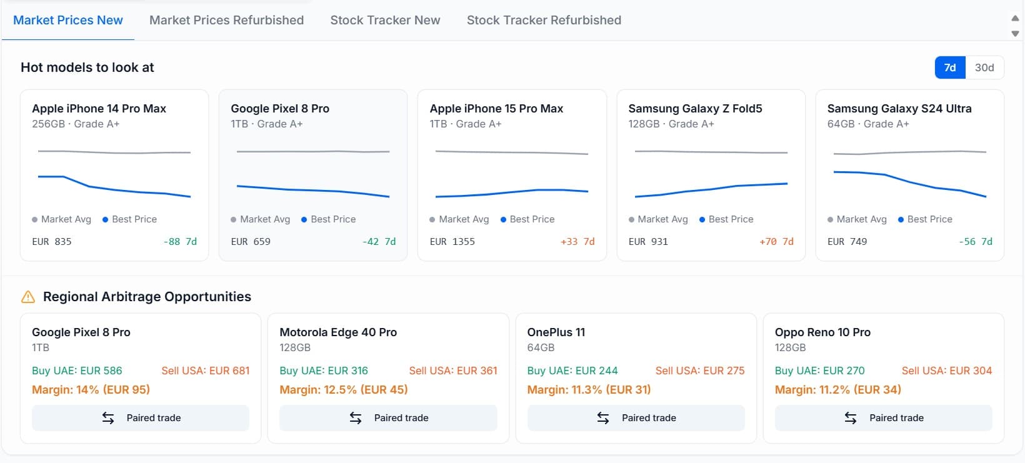Image resolution: width=1025 pixels, height=463 pixels.
Task: Click the scrollbar down arrow
Action: (1015, 34)
